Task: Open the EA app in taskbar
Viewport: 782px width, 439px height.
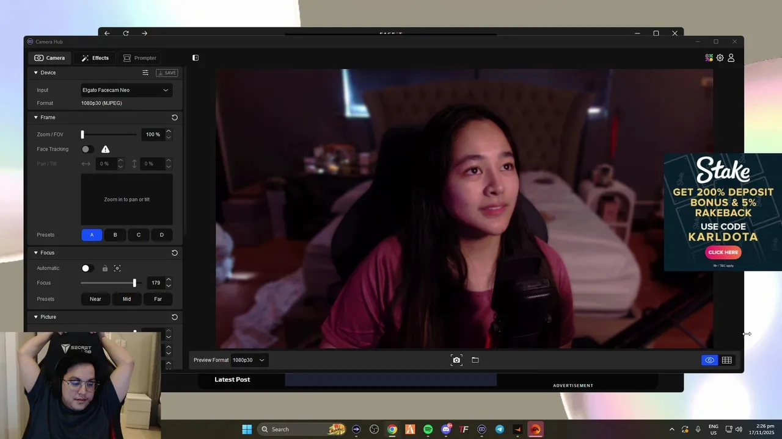Action: tap(536, 429)
